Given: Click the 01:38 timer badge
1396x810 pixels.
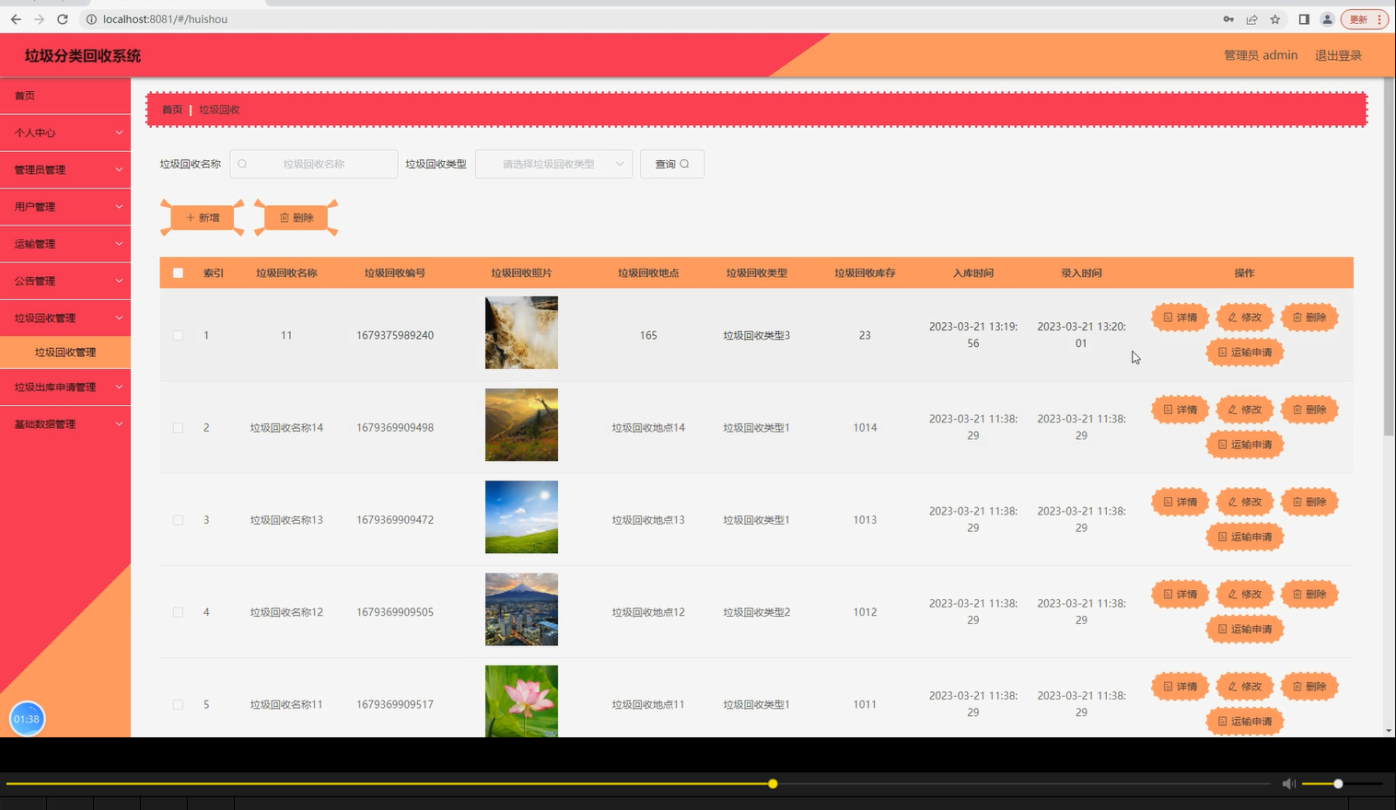Looking at the screenshot, I should (x=27, y=719).
